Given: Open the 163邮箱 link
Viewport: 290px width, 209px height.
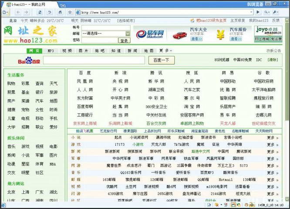Looking at the screenshot, I should coord(109,179).
